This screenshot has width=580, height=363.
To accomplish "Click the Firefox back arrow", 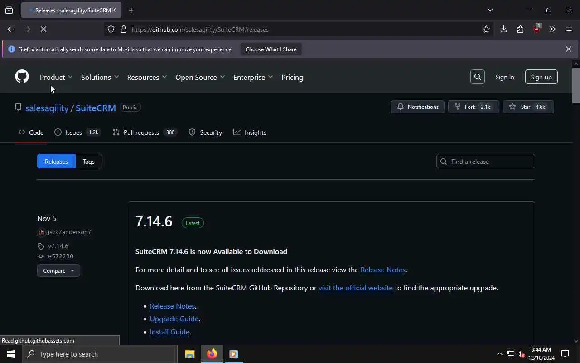I will click(x=11, y=29).
